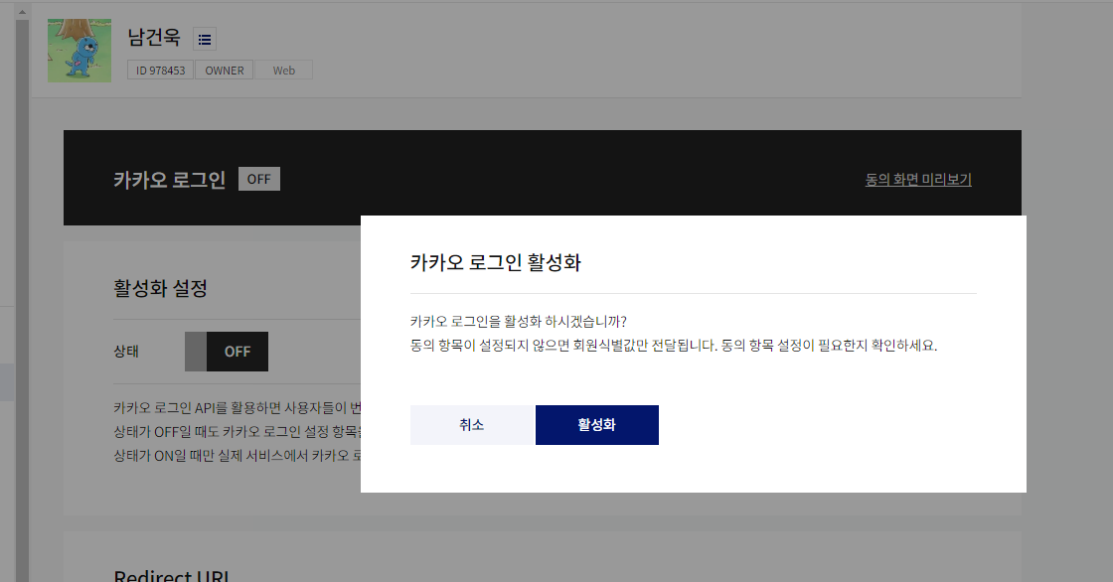The height and width of the screenshot is (582, 1113).
Task: Confirm with the 활성화 button
Action: (597, 425)
